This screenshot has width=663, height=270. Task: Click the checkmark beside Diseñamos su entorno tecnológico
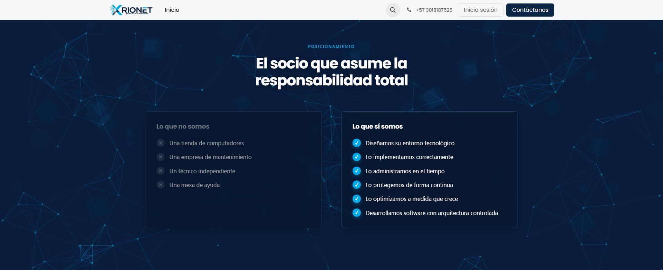point(357,143)
